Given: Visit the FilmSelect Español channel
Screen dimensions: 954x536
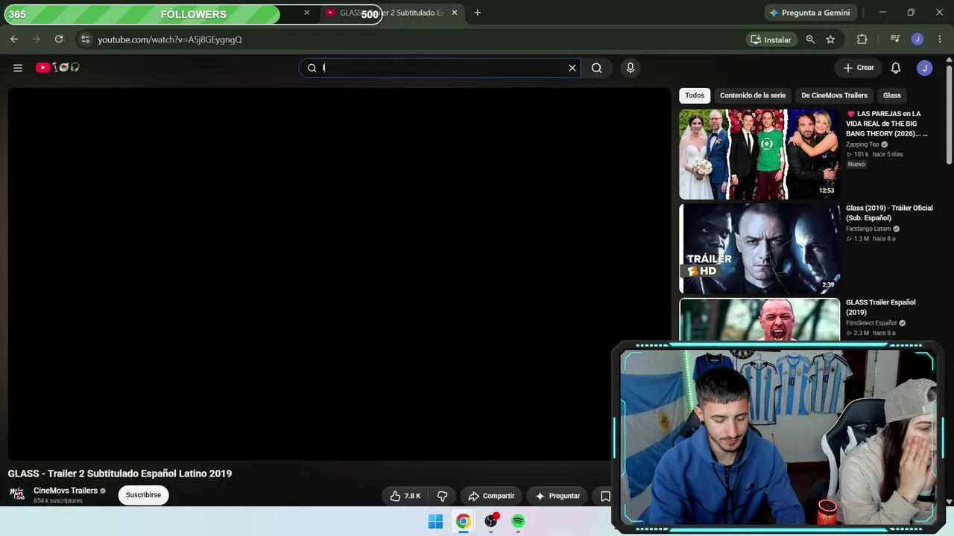Looking at the screenshot, I should [871, 323].
